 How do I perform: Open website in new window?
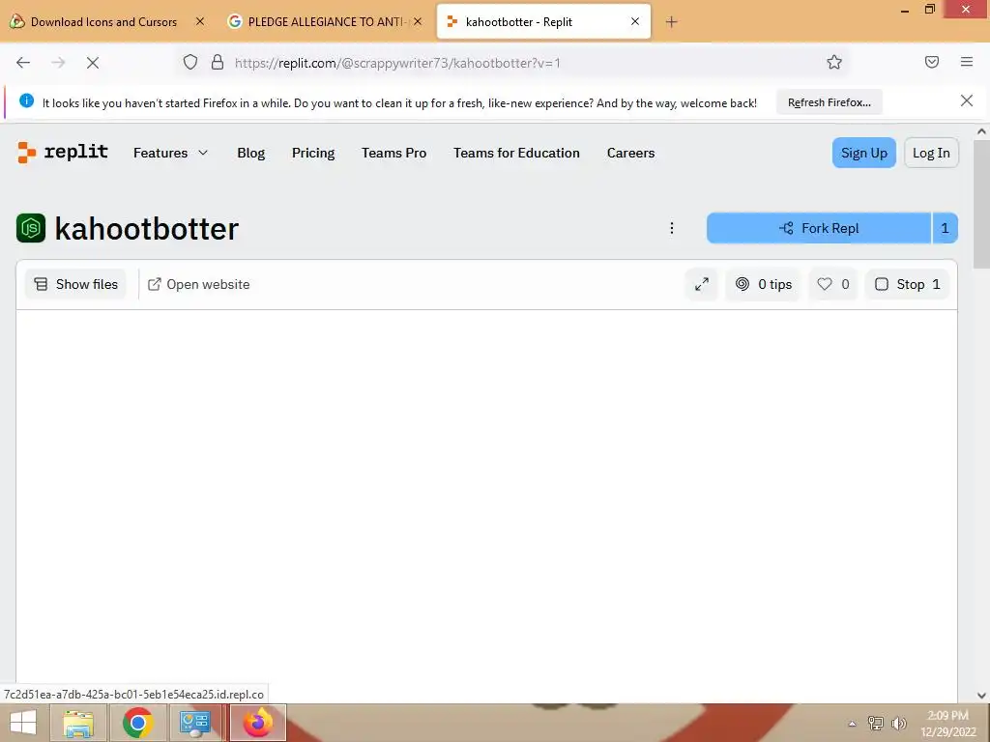199,285
